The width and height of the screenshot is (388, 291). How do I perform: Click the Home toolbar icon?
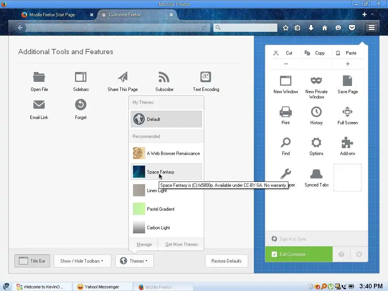tap(325, 28)
